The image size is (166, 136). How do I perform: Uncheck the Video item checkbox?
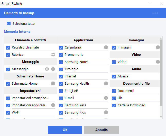114,62
